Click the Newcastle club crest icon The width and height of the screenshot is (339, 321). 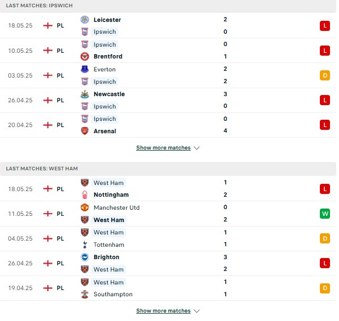pyautogui.click(x=84, y=94)
